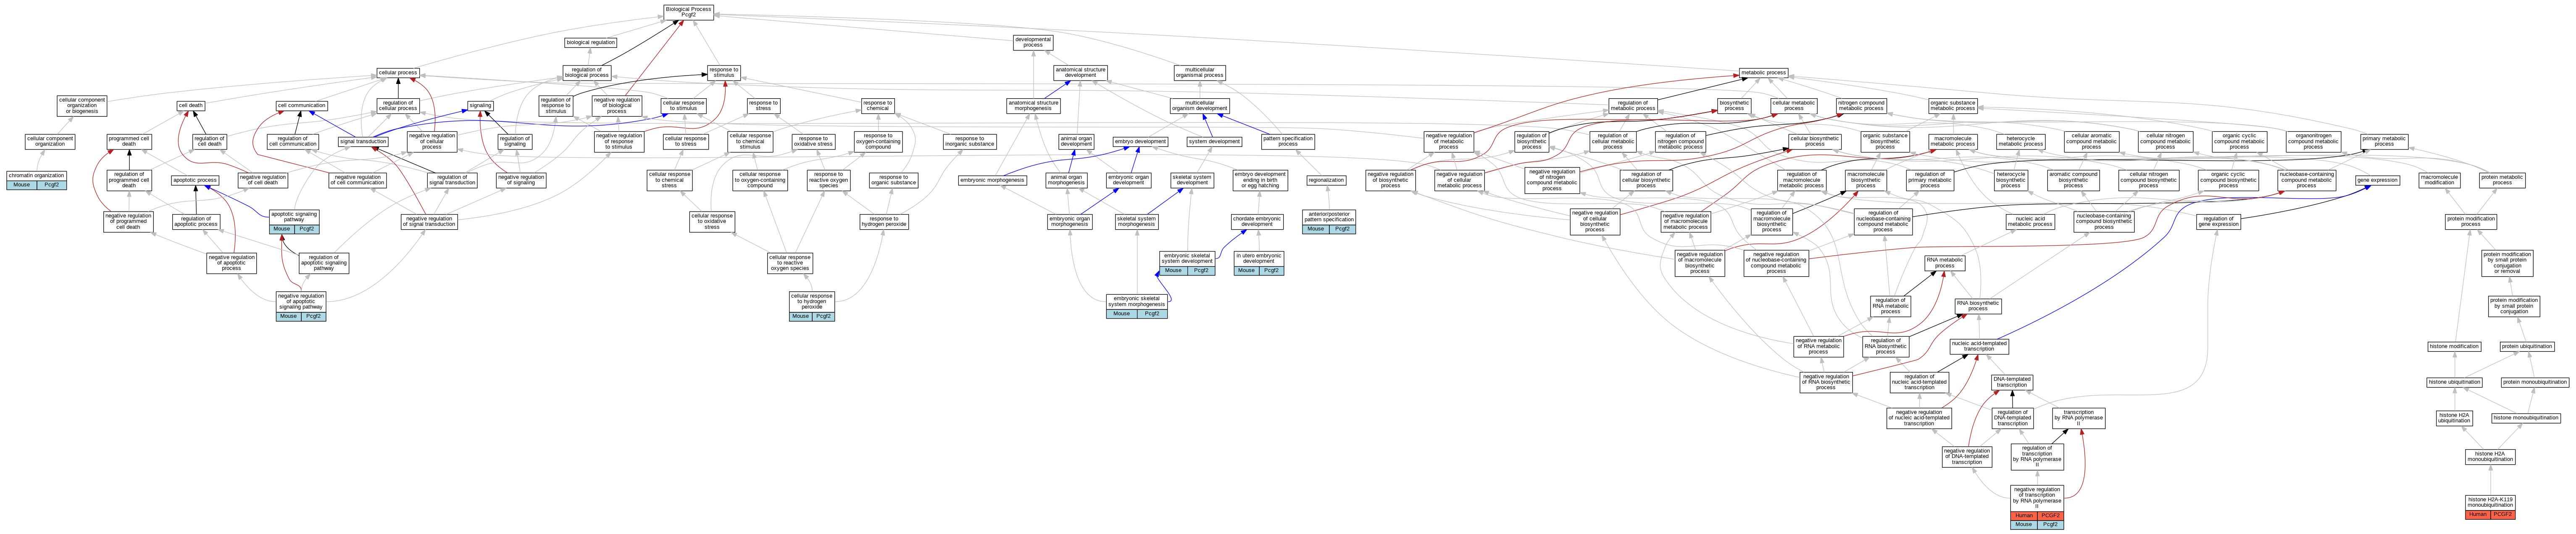Select the 'regulation of gene expression' node
This screenshot has height=534, width=2576.
click(x=2217, y=222)
